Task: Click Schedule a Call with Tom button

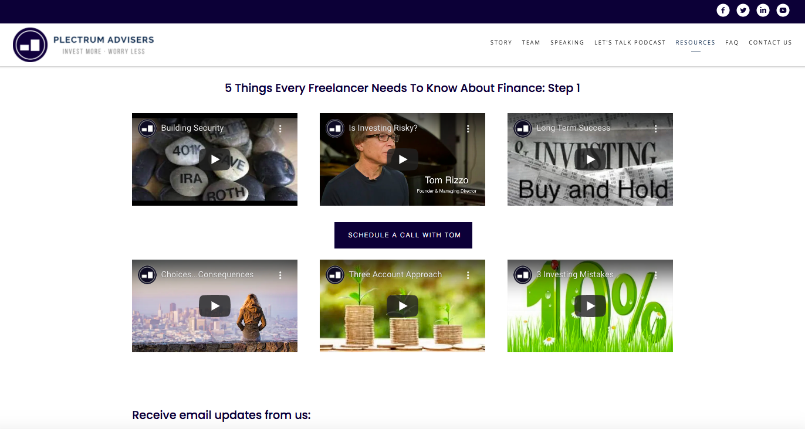Action: tap(403, 235)
